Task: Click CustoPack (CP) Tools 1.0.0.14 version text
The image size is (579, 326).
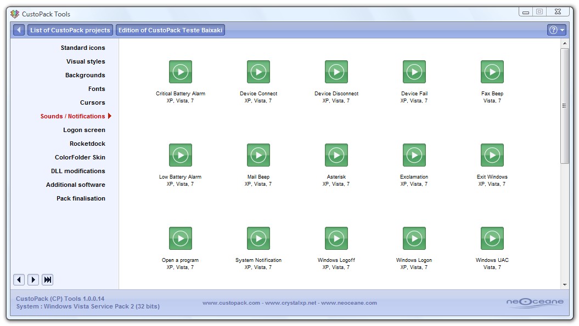Action: pyautogui.click(x=60, y=299)
